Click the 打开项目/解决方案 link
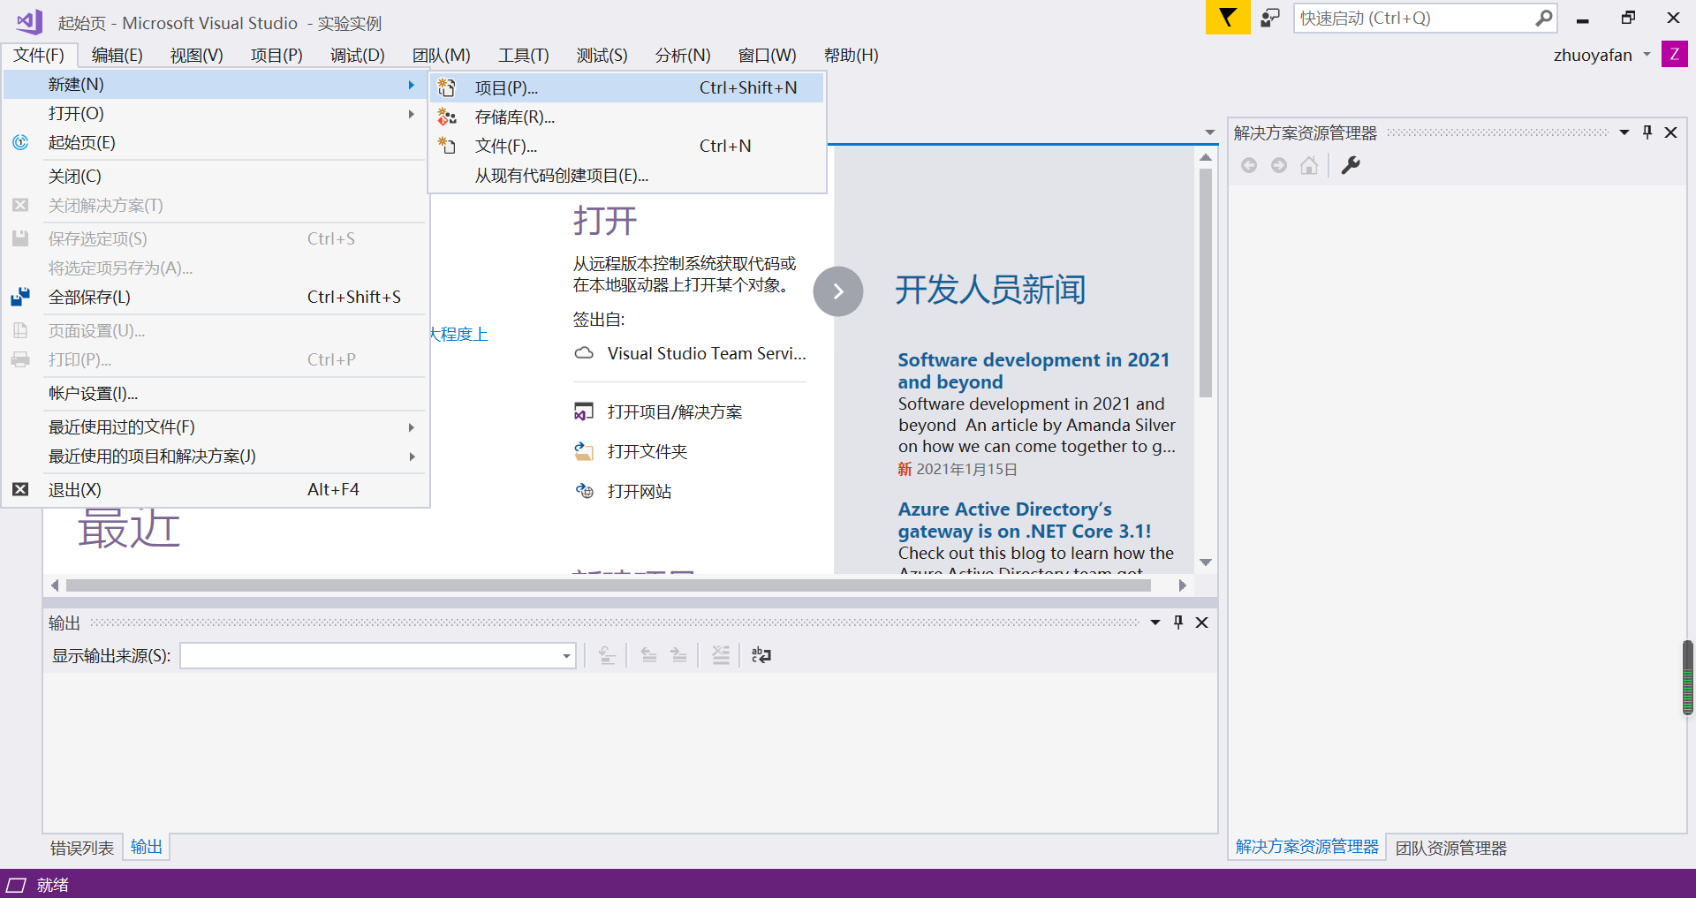The width and height of the screenshot is (1696, 898). click(674, 411)
